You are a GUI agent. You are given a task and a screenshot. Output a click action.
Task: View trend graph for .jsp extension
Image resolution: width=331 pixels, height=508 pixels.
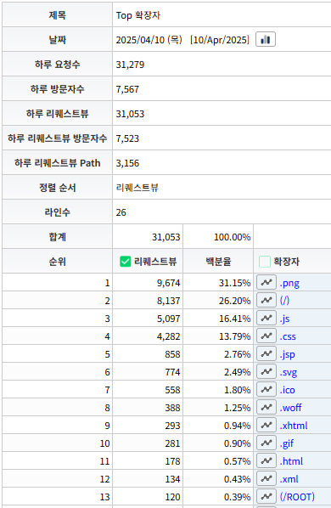point(266,353)
